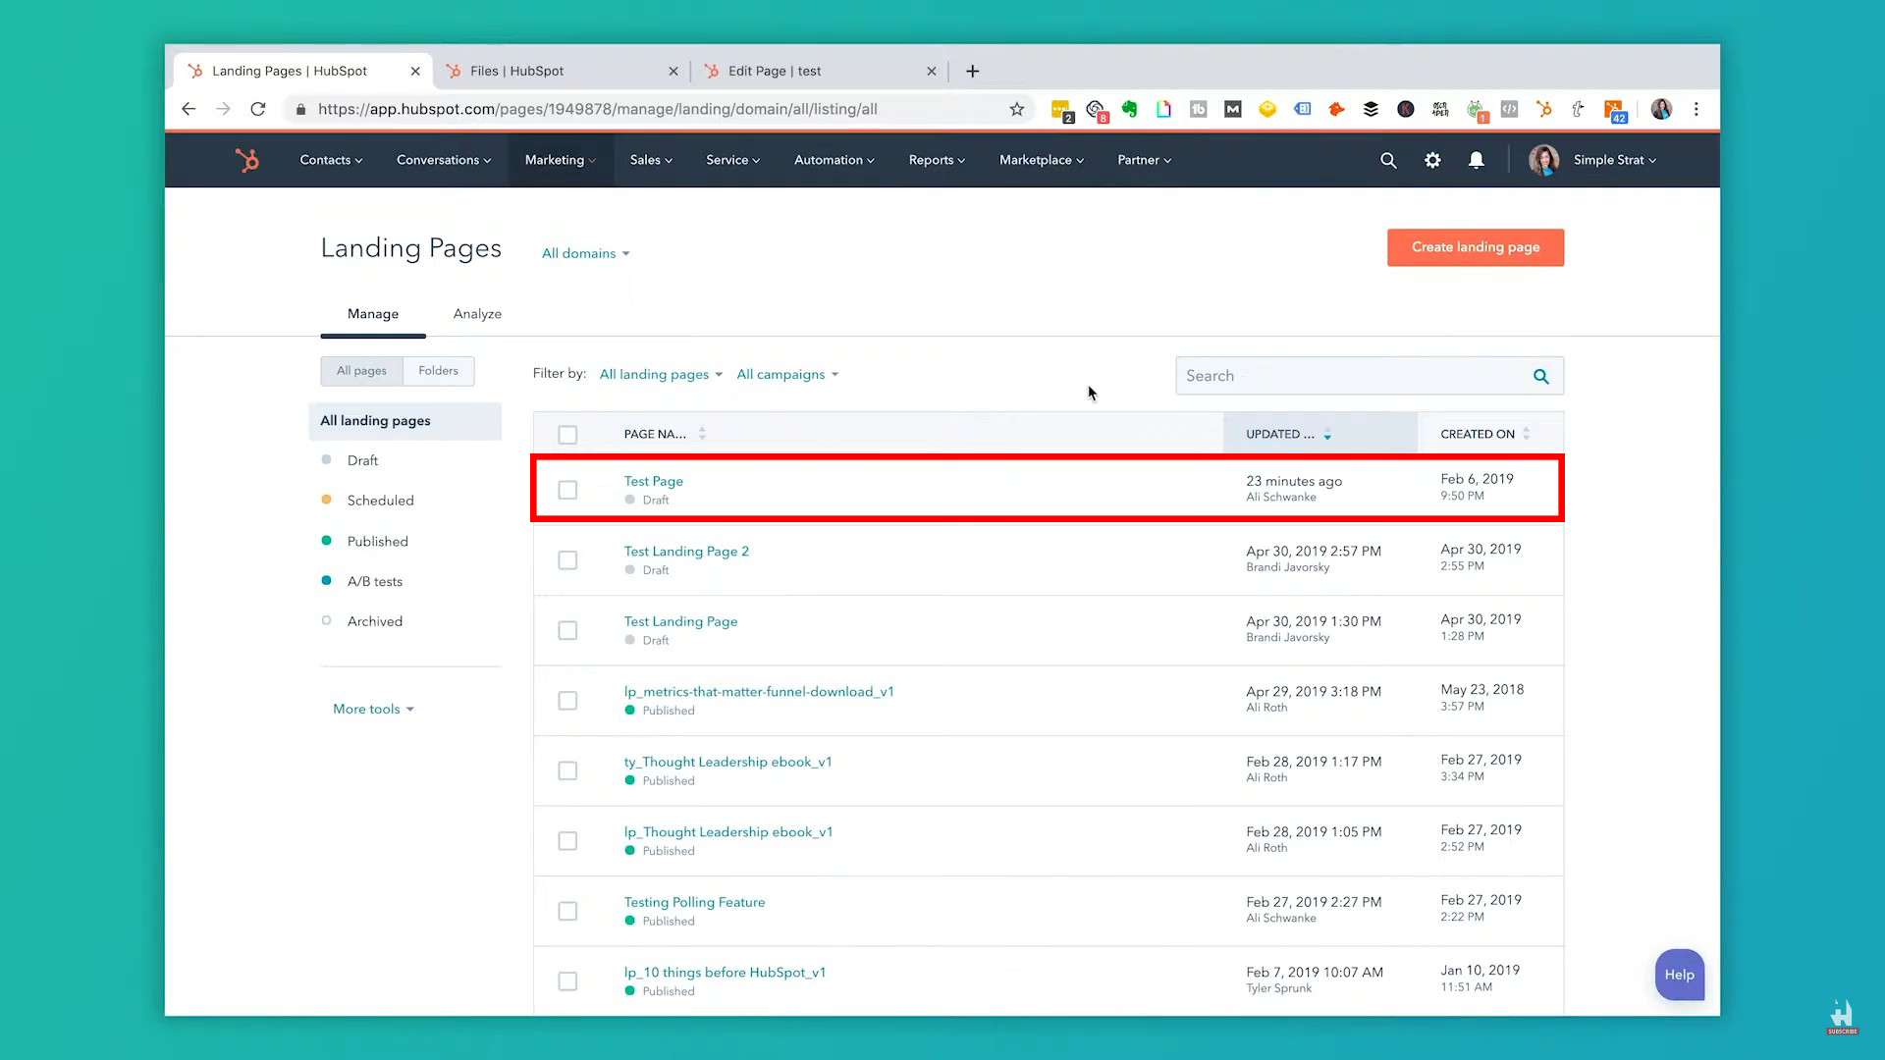
Task: Switch to the Folders view
Action: 438,371
